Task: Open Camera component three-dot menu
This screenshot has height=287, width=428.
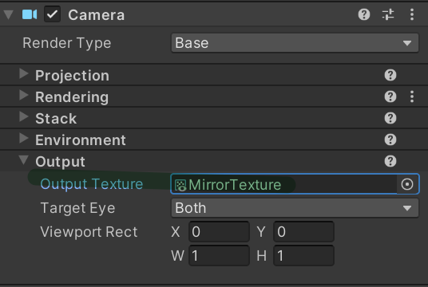Action: click(412, 14)
